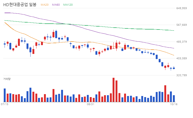This screenshot has width=193, height=118.
Task: Click the 07/15 date axis label
Action: (5, 104)
